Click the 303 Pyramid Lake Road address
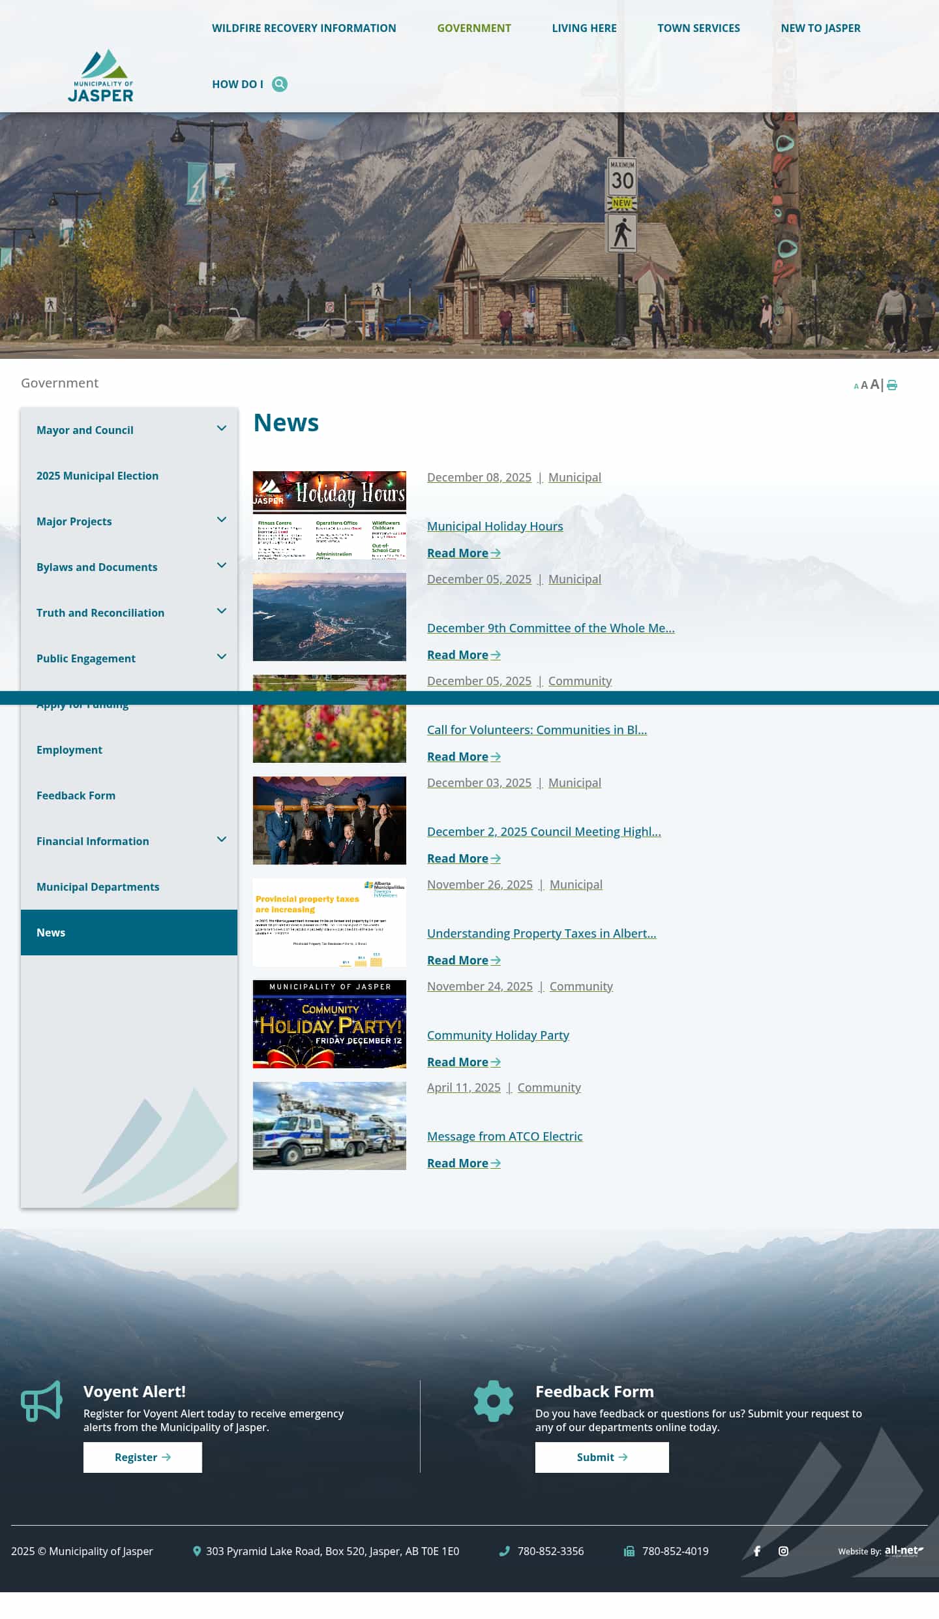Screen dimensions: 939x1619 [333, 1551]
